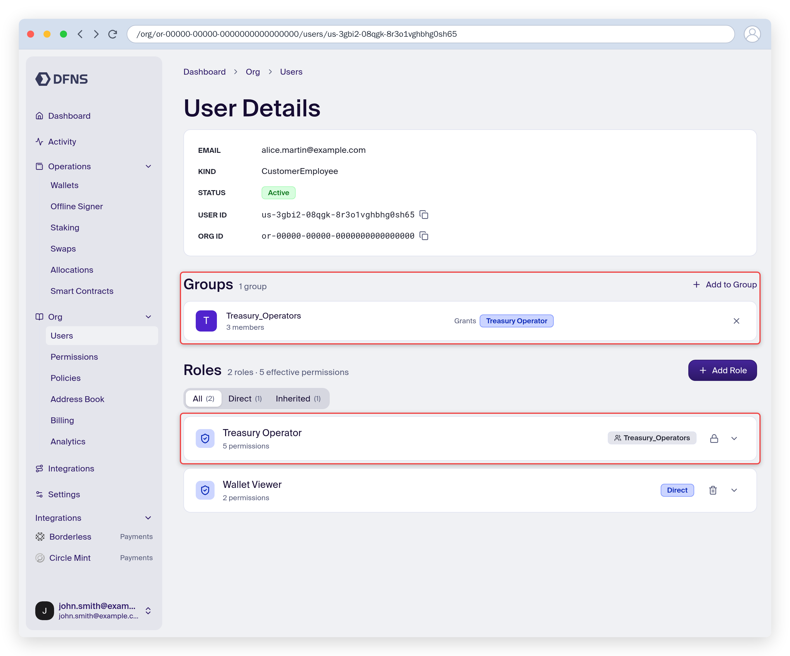This screenshot has width=790, height=656.
Task: Open Permissions under Org
Action: point(74,357)
